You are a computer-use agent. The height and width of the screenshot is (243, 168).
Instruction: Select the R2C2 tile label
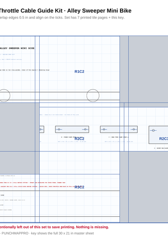[x=79, y=139]
